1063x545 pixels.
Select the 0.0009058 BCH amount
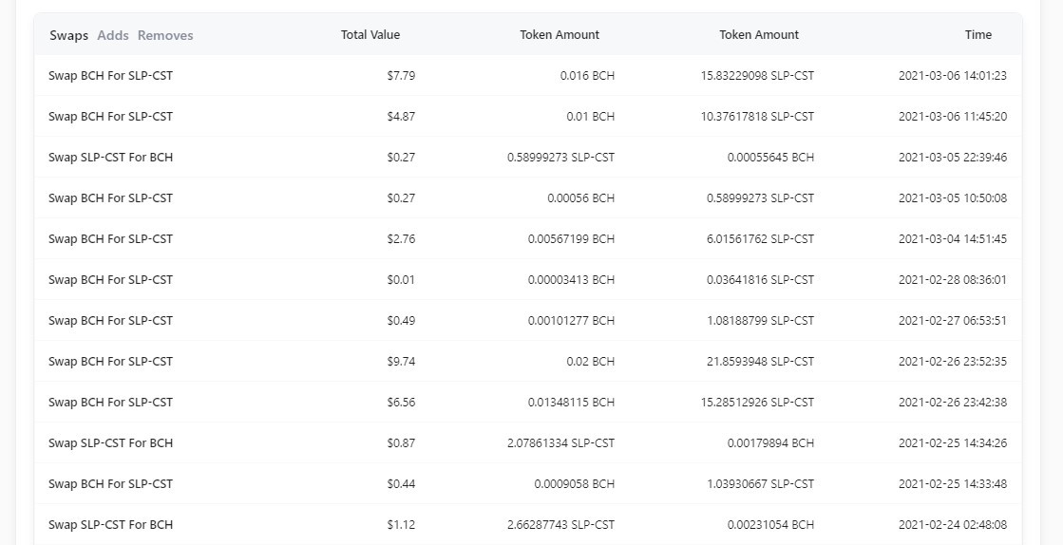click(x=574, y=483)
